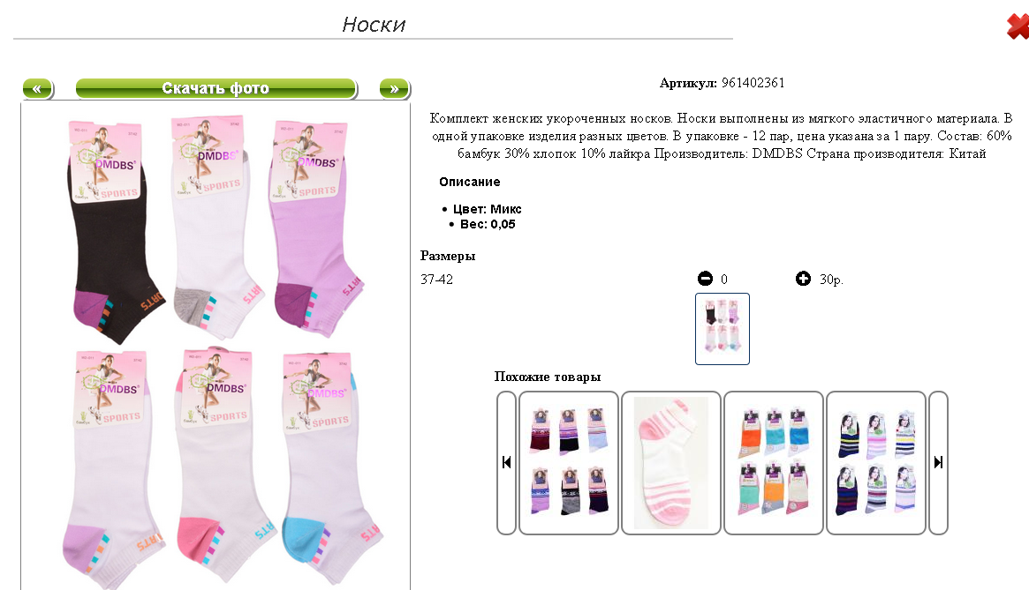The width and height of the screenshot is (1029, 590).
Task: Select the small socks color thumbnail
Action: point(722,328)
